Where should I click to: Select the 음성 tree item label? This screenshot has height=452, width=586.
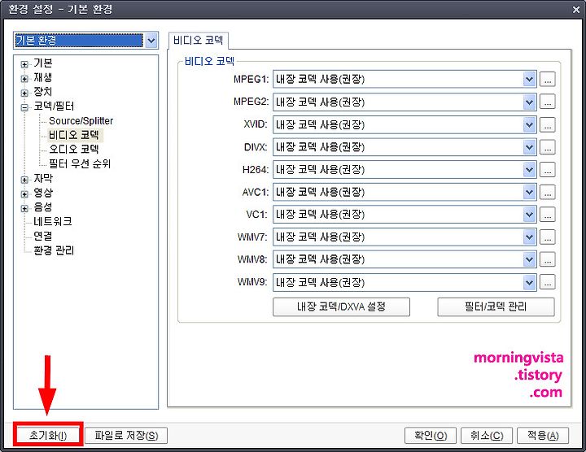pos(43,206)
